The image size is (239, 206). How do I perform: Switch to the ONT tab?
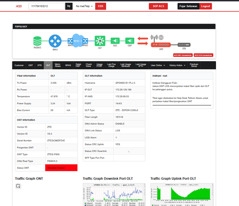[x=31, y=65]
